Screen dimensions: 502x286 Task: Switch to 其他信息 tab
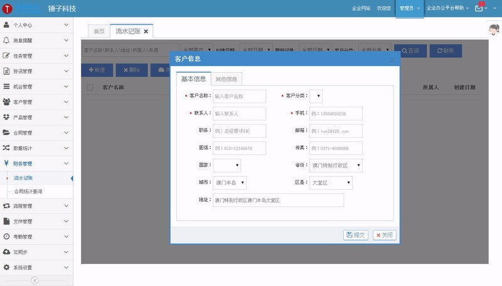[x=227, y=79]
